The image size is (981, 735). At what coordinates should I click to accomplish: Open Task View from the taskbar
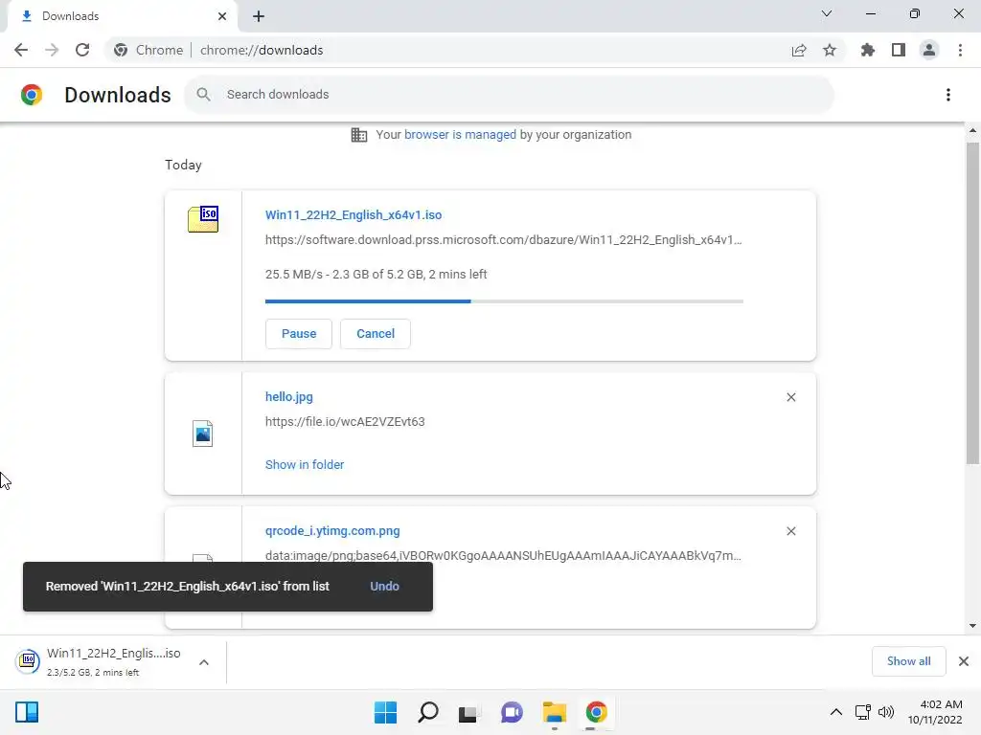coord(468,712)
